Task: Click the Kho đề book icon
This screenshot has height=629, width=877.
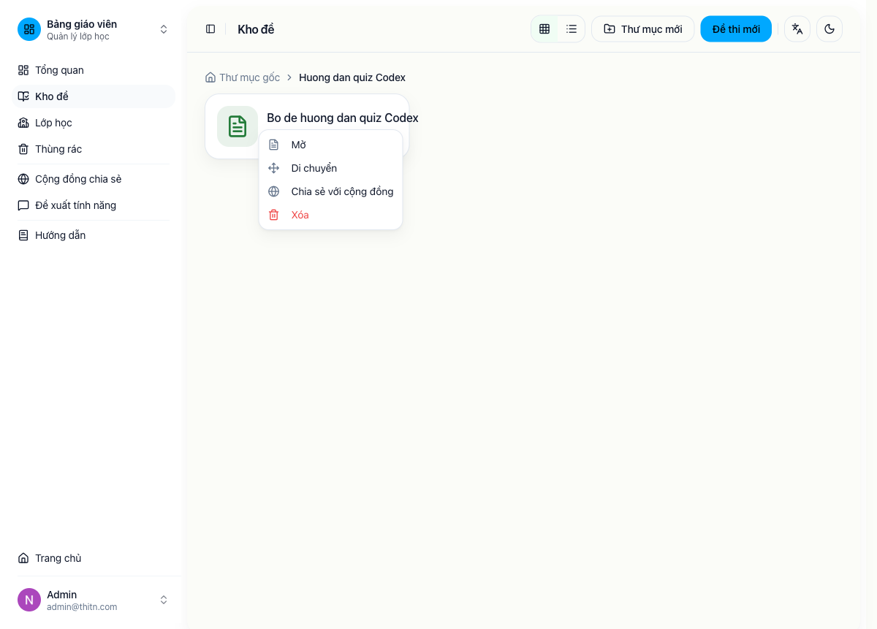Action: 23,96
